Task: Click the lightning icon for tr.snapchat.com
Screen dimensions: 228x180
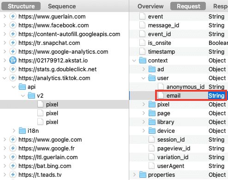Action: click(13, 43)
